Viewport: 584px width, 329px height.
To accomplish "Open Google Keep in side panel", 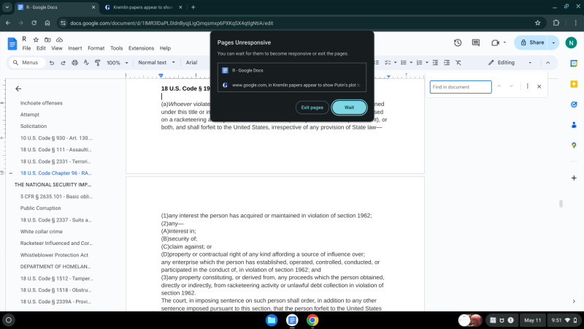I will tap(574, 83).
